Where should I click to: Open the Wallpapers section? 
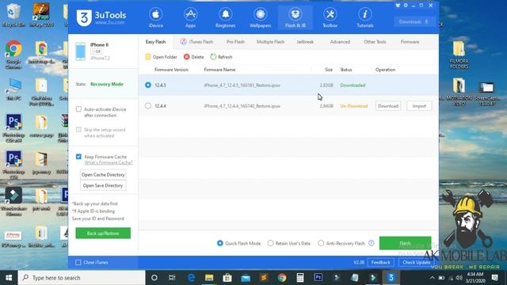(261, 17)
